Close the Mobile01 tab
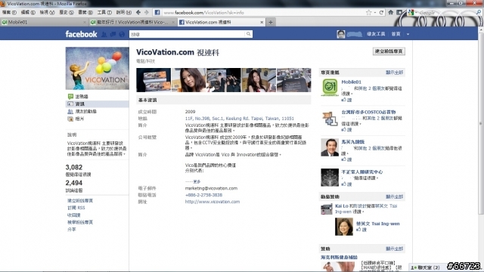 [85, 22]
